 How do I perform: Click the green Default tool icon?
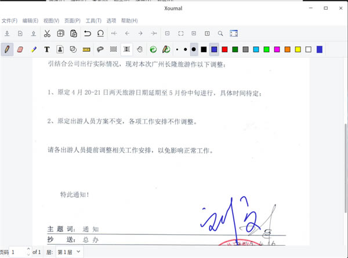pos(153,49)
